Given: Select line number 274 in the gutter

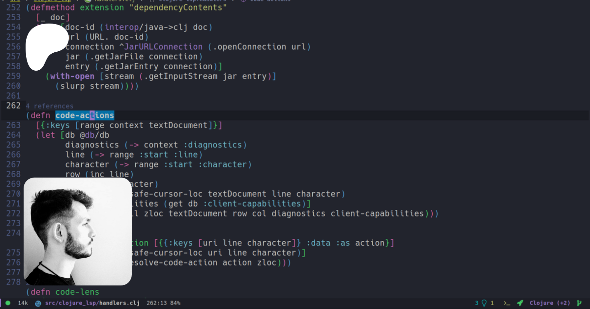Looking at the screenshot, I should click(x=13, y=233).
